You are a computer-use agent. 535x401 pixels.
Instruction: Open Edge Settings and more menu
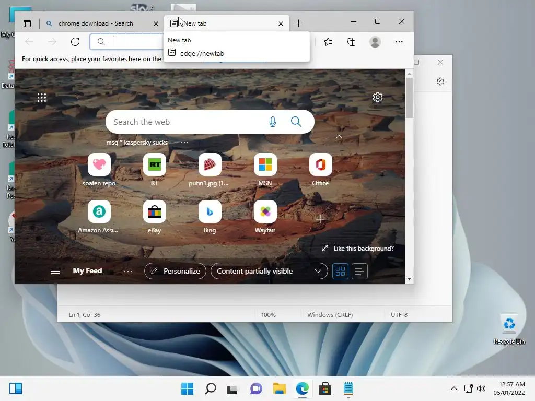pos(399,42)
